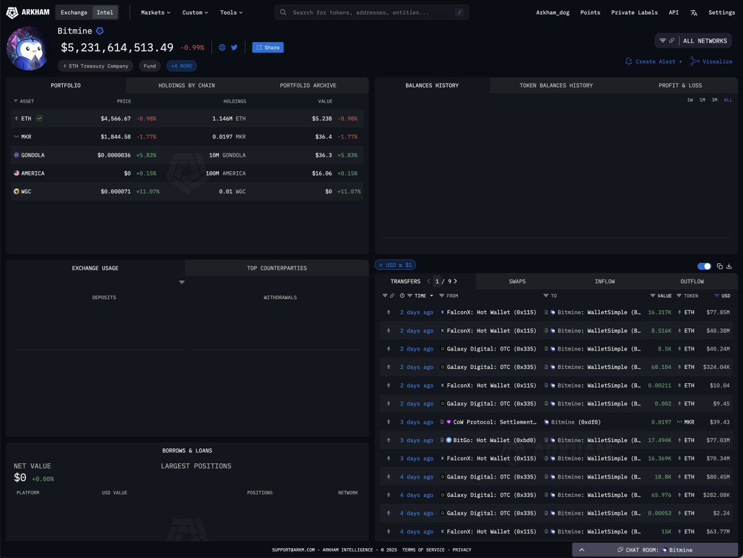Viewport: 743px width, 558px height.
Task: Open the Inflow tab
Action: coord(605,281)
